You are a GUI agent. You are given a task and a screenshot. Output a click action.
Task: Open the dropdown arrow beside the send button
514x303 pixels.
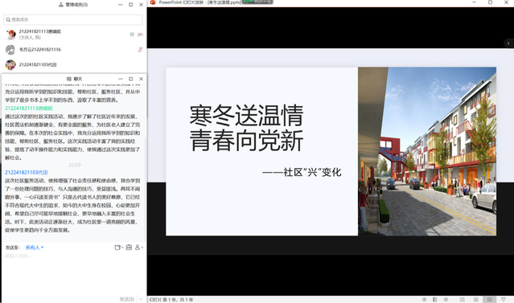[141, 299]
